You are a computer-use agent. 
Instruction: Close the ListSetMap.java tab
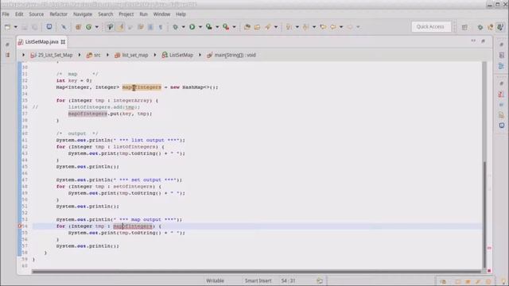point(63,42)
